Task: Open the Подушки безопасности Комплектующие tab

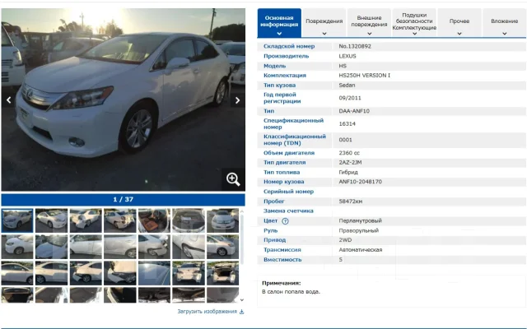Action: pyautogui.click(x=414, y=23)
